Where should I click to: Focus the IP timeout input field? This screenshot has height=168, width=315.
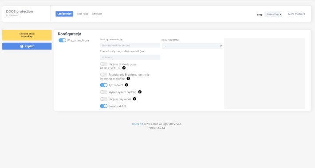pyautogui.click(x=130, y=57)
